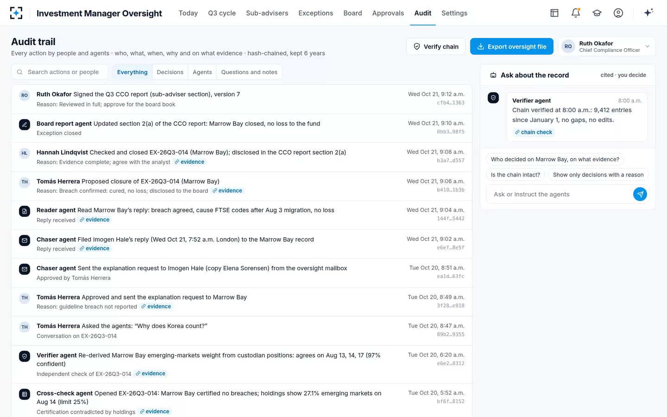Show Questions and notes filter
Image resolution: width=667 pixels, height=417 pixels.
click(249, 72)
